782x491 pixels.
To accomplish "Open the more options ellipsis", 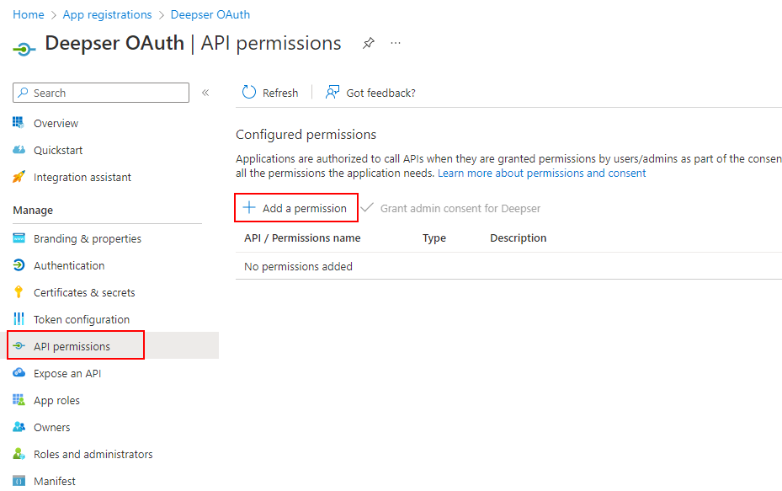I will coord(396,44).
